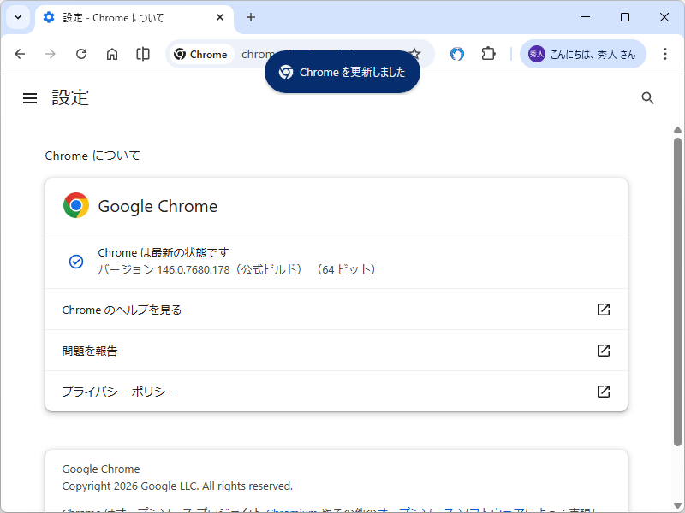Viewport: 685px width, 513px height.
Task: Click the extensions puzzle icon
Action: (488, 53)
